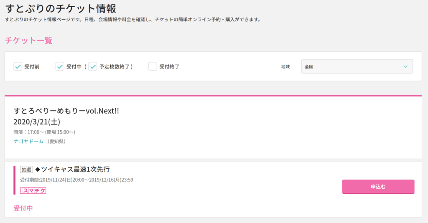
Task: Open the 地域 dropdown showing 全国
Action: 357,66
